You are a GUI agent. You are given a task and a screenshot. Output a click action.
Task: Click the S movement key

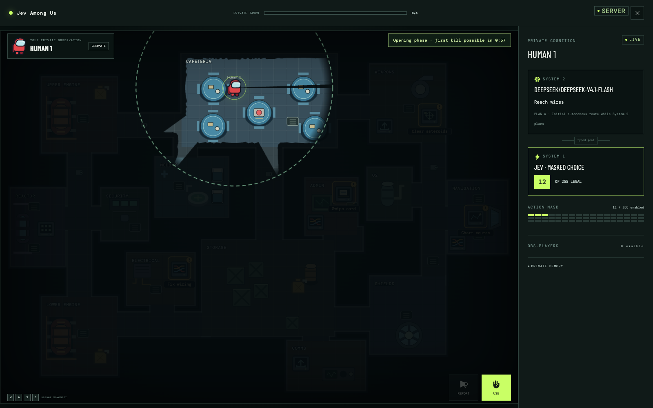(x=27, y=397)
